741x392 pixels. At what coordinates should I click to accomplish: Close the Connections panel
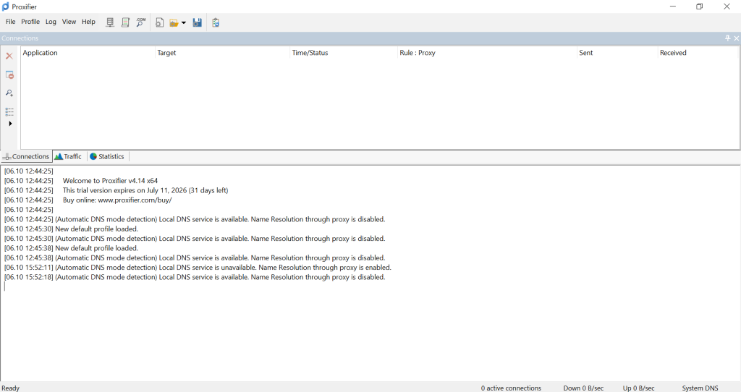coord(736,38)
